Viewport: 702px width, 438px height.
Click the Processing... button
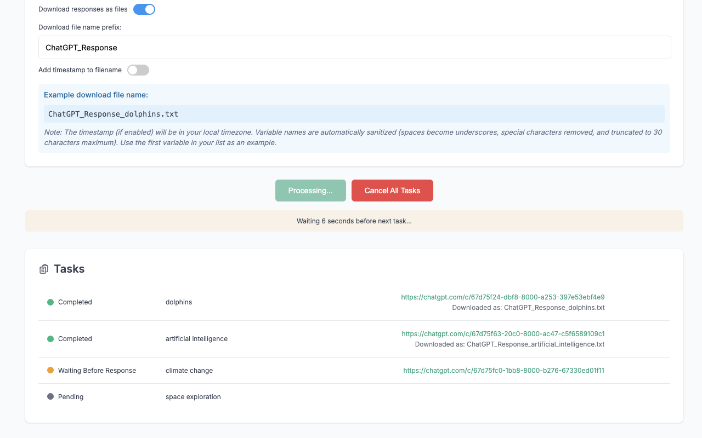pos(310,191)
